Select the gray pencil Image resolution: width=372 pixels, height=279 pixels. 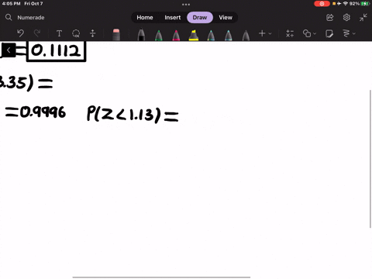246,35
